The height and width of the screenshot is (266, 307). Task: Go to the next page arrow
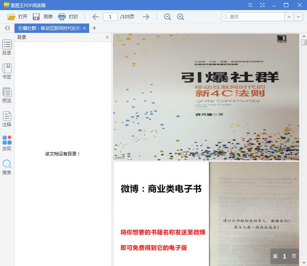coord(146,17)
